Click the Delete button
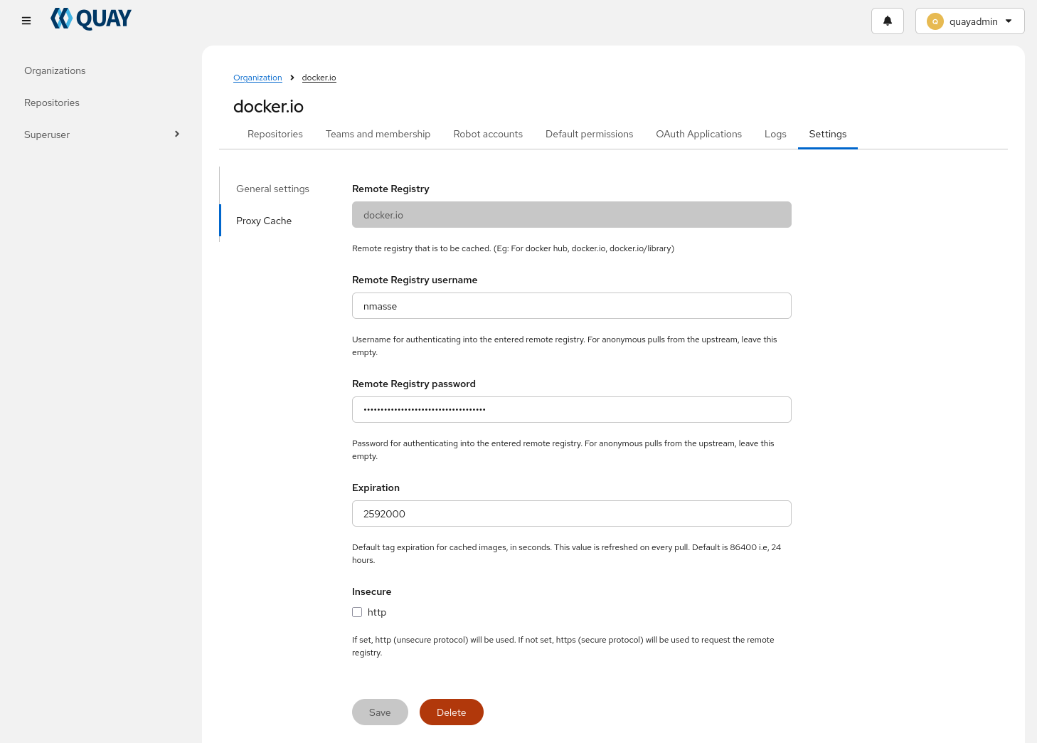 tap(452, 712)
